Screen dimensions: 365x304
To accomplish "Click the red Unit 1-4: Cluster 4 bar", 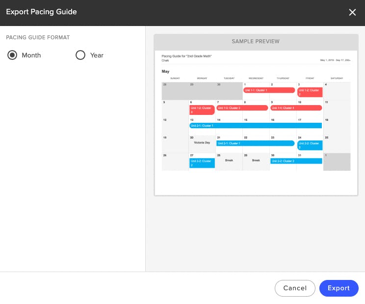I will coord(296,108).
